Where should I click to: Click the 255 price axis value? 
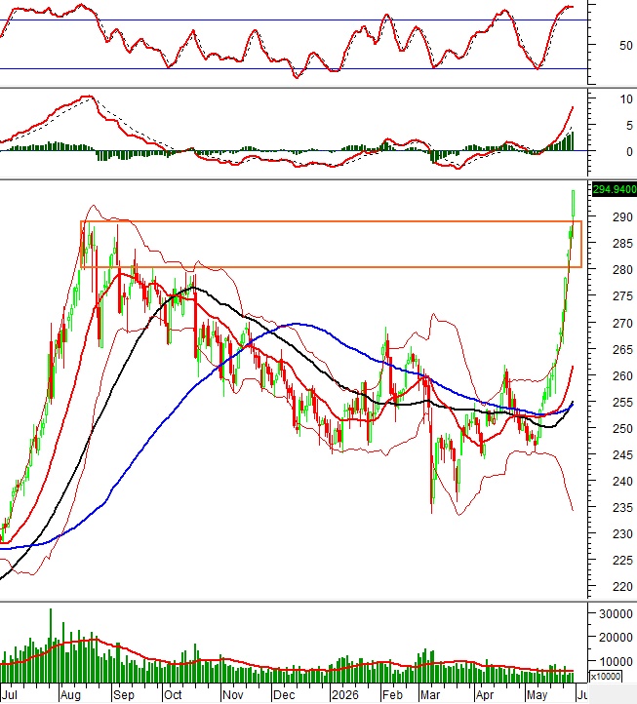[622, 403]
